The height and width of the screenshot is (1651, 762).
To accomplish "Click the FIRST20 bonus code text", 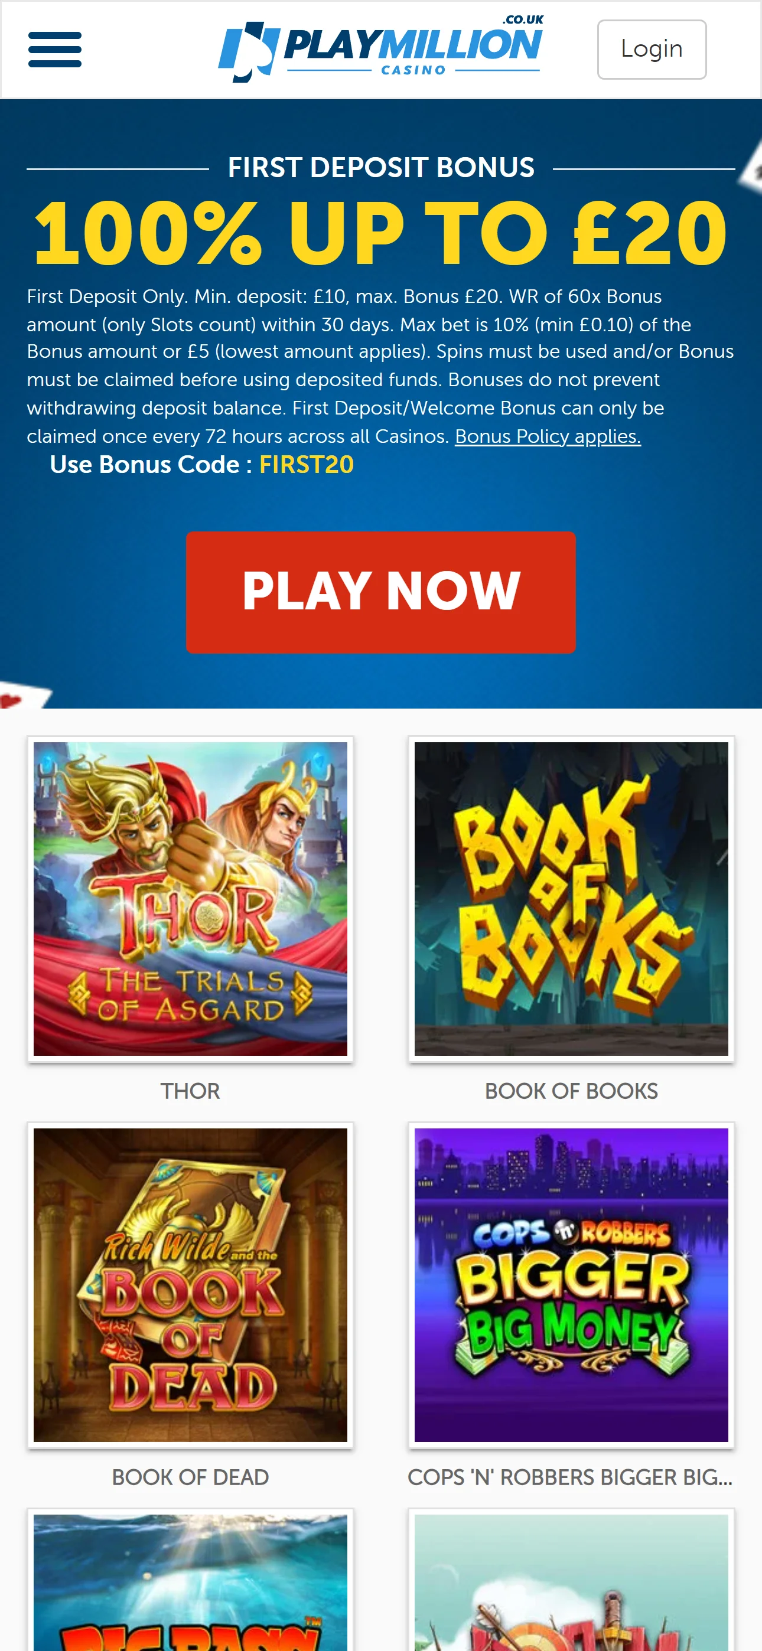I will click(306, 465).
